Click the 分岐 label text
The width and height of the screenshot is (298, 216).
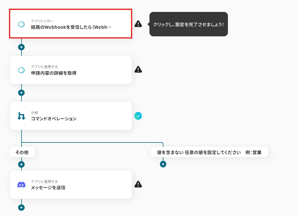click(35, 113)
